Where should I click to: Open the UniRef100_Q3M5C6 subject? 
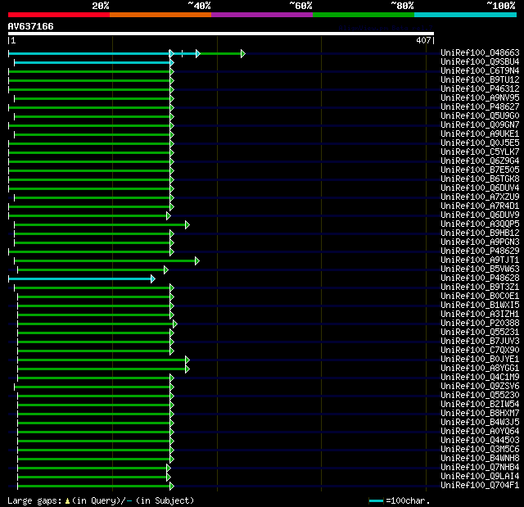[480, 450]
